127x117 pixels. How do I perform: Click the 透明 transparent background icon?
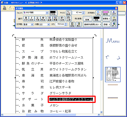114,19
